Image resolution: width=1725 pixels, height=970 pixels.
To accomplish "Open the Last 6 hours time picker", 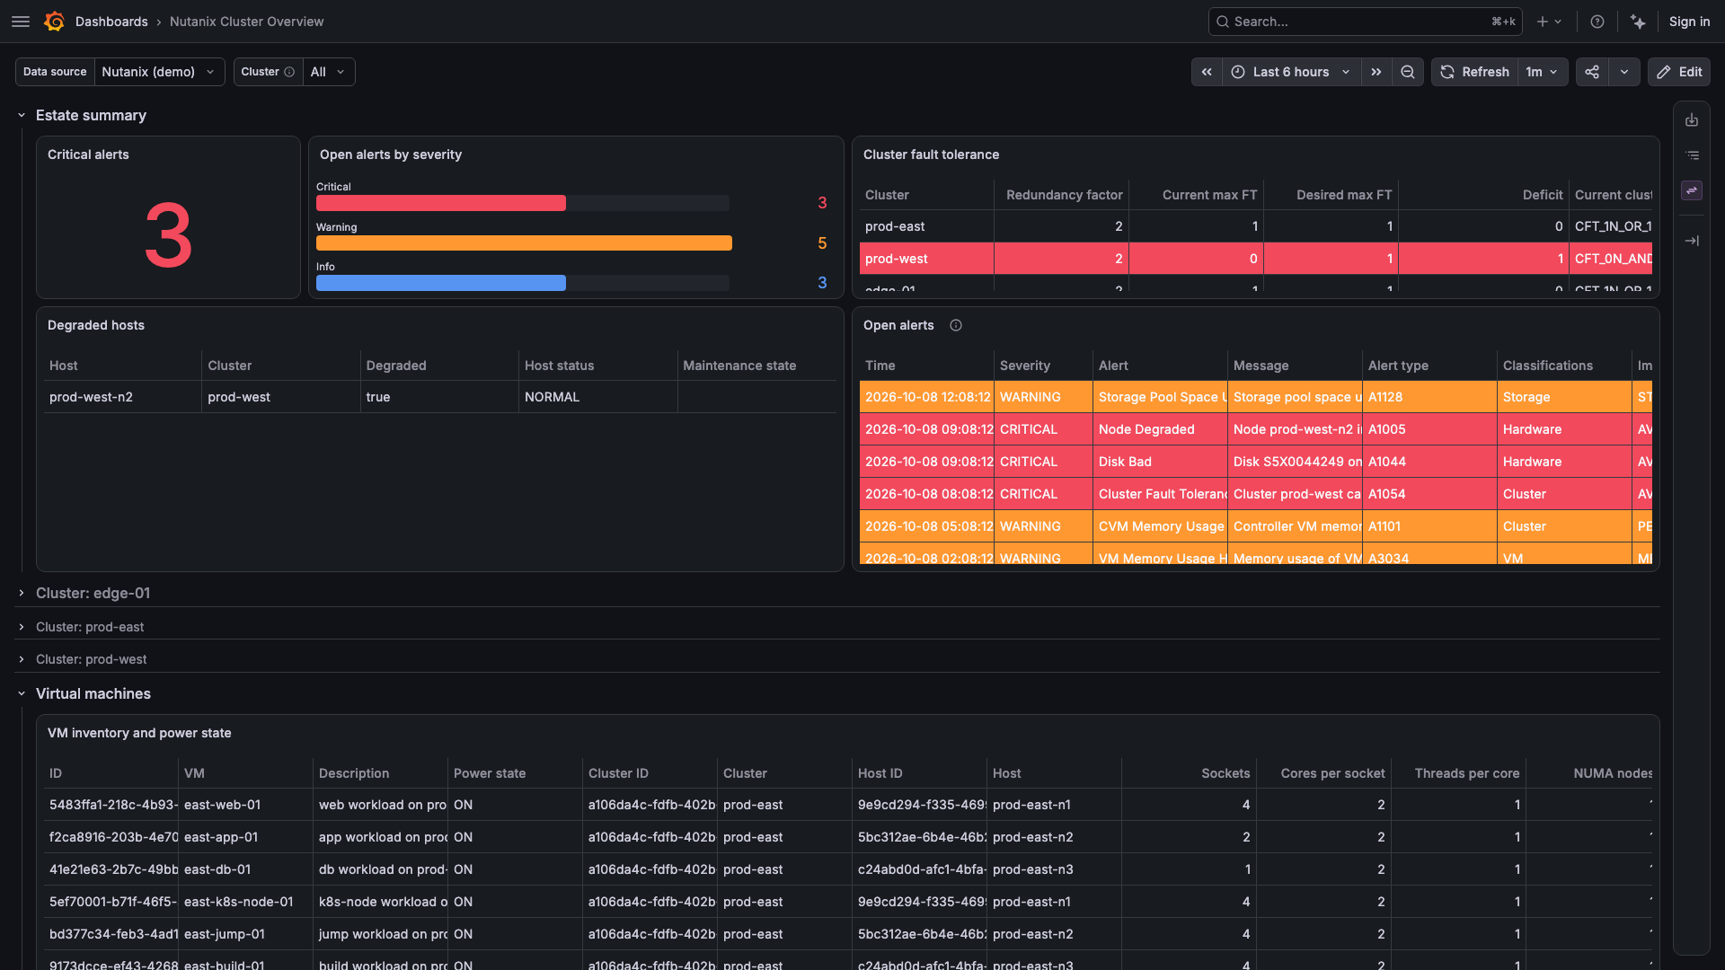I will (1291, 72).
